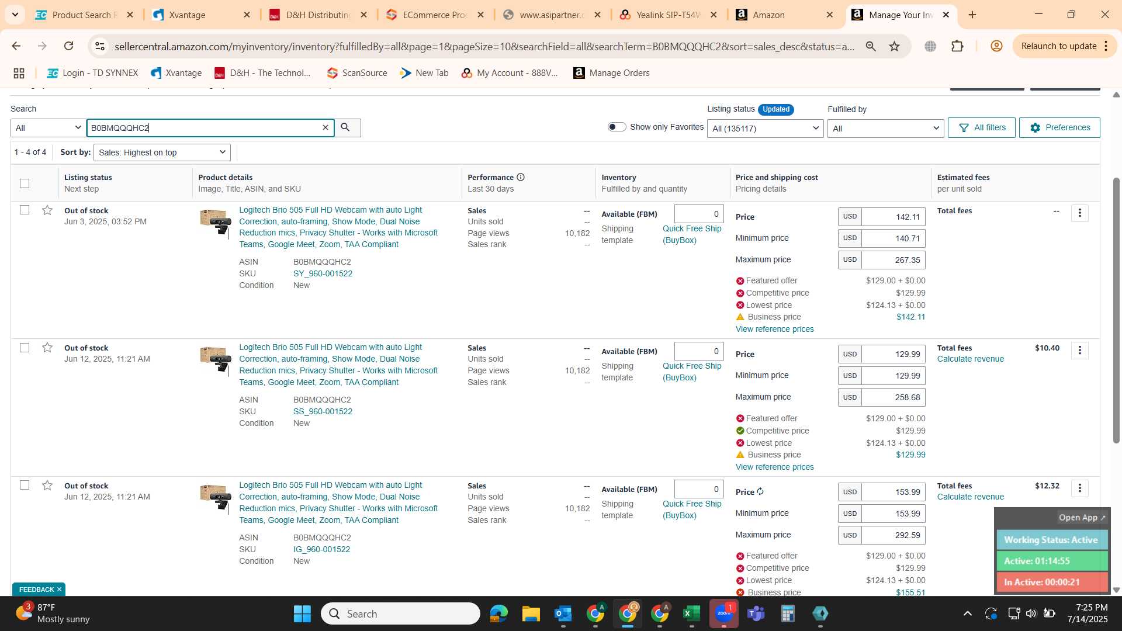
Task: Open Excel from the taskbar
Action: tap(691, 613)
